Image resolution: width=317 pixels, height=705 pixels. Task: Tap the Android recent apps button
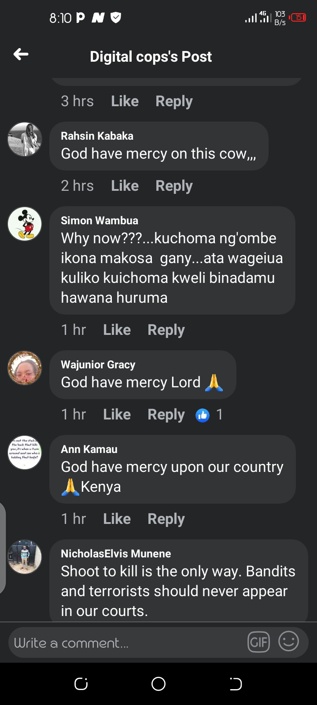coord(81,684)
